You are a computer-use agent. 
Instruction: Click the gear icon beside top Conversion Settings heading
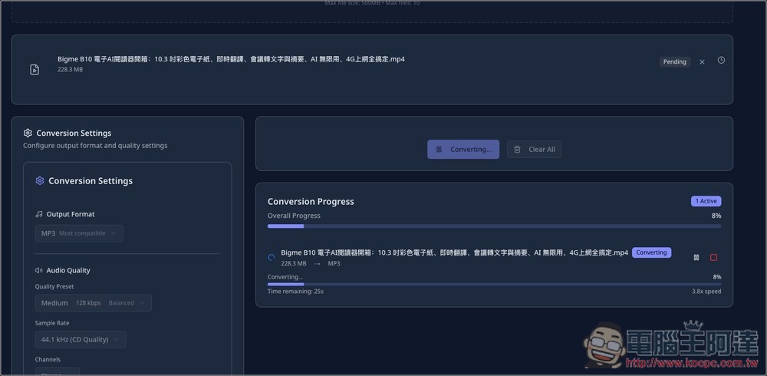(x=28, y=134)
